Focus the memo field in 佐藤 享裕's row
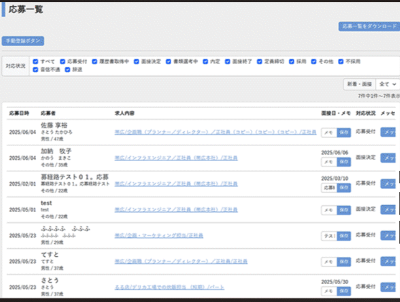 (329, 133)
